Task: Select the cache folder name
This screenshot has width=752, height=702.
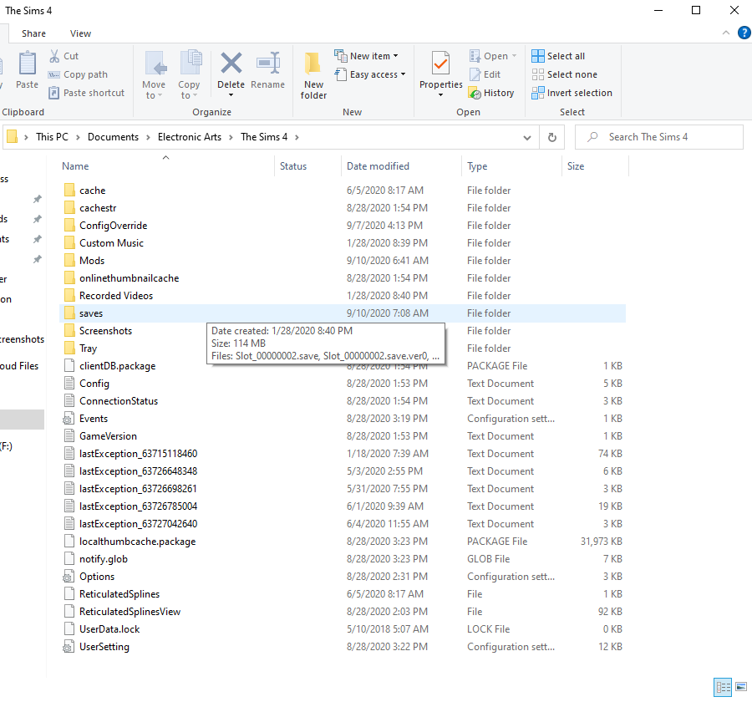Action: 93,191
